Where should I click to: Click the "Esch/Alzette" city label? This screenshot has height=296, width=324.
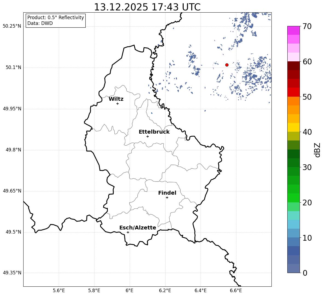(x=138, y=228)
